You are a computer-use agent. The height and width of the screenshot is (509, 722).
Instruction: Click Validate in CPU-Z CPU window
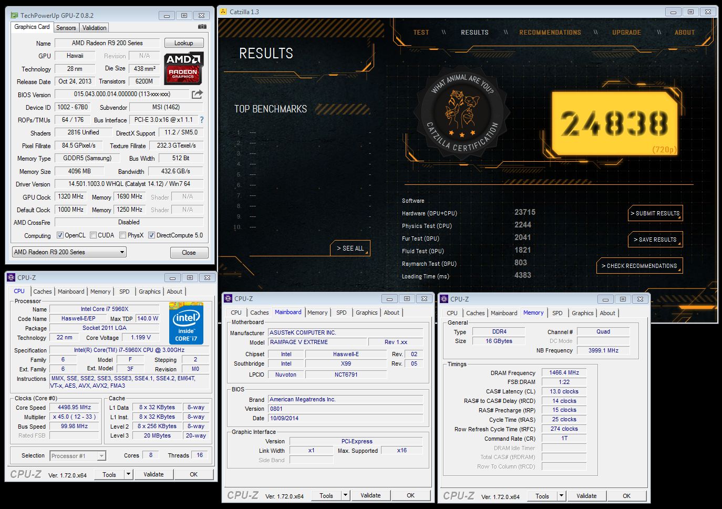(x=153, y=474)
